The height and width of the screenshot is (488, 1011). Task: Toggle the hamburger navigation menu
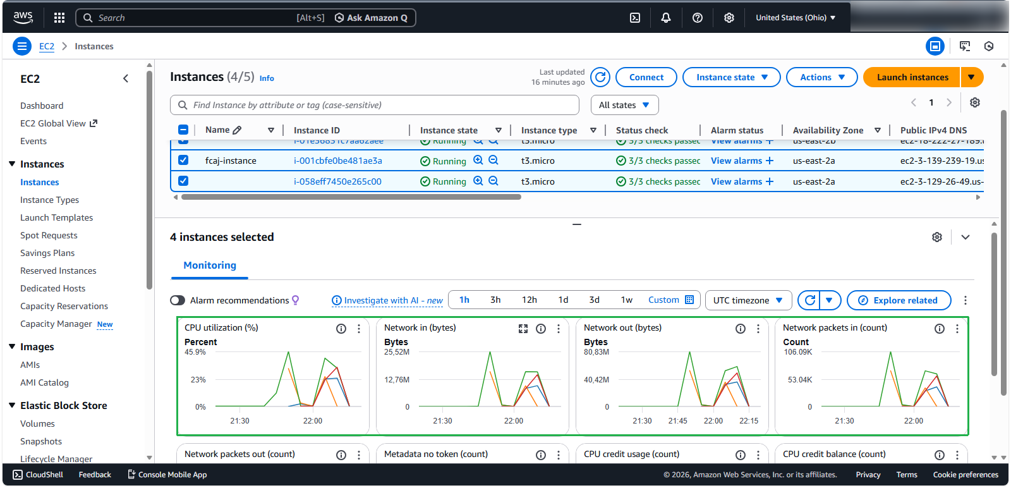[x=22, y=46]
